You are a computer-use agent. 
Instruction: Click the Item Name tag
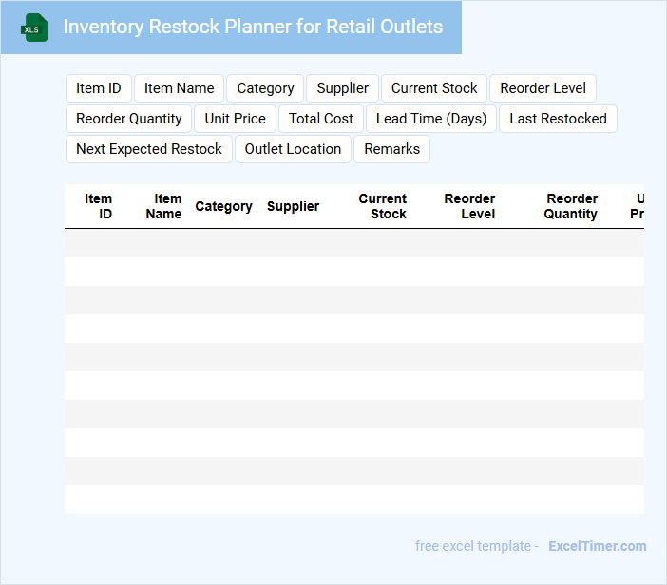pyautogui.click(x=179, y=88)
